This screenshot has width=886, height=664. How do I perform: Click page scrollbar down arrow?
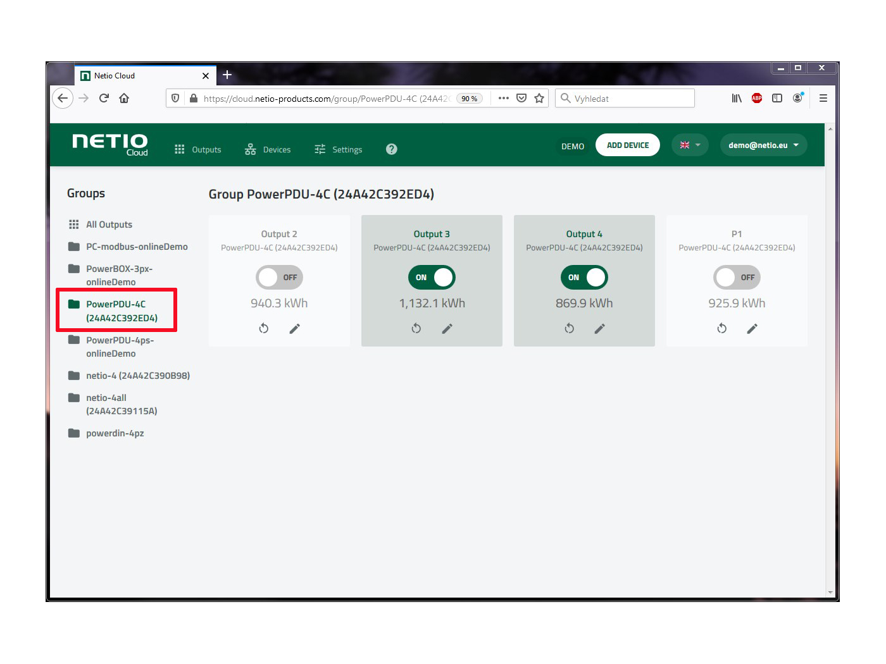pos(830,593)
